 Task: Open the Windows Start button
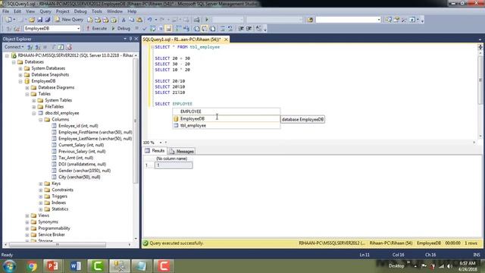[x=10, y=266]
